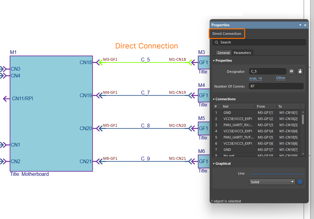
Task: Collapse the Connections section
Action: [214, 99]
